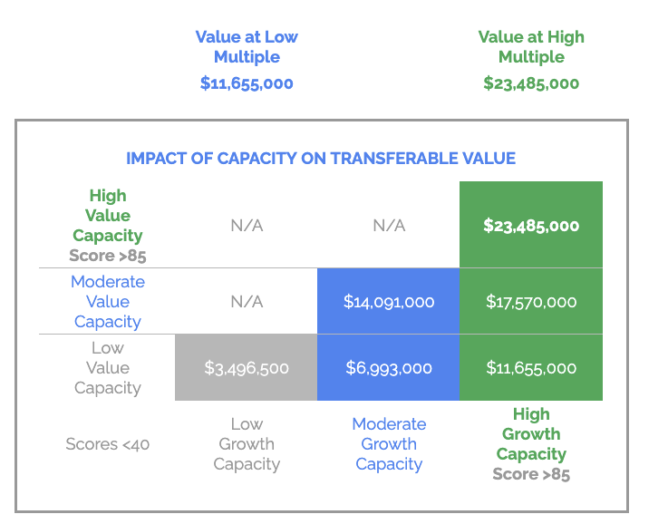Click the "Impact of Capacity on Transferable Value" title
668x524 pixels.
[x=321, y=159]
